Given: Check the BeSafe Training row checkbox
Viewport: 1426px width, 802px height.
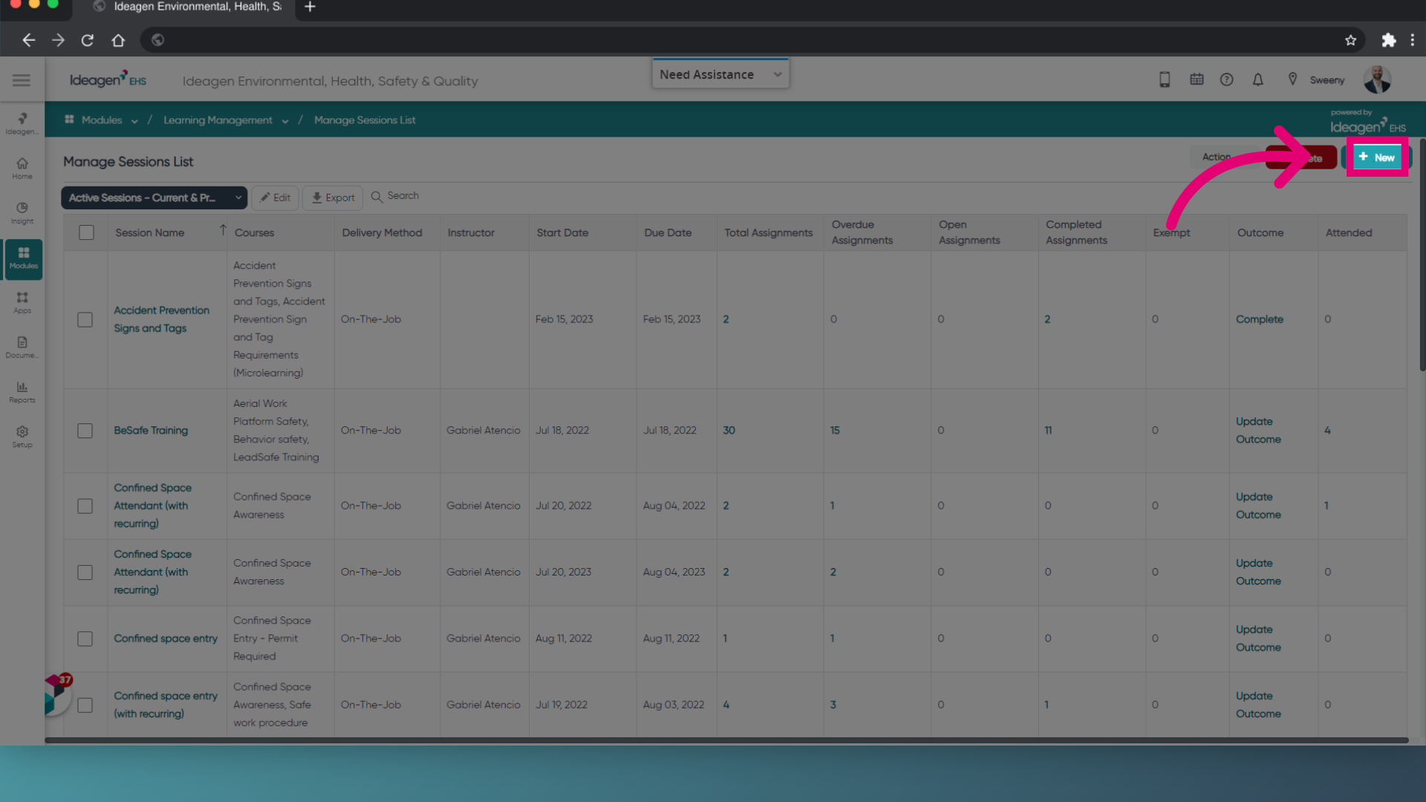Looking at the screenshot, I should tap(85, 431).
